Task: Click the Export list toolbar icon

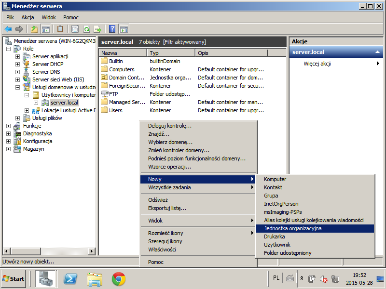Action: click(98, 29)
